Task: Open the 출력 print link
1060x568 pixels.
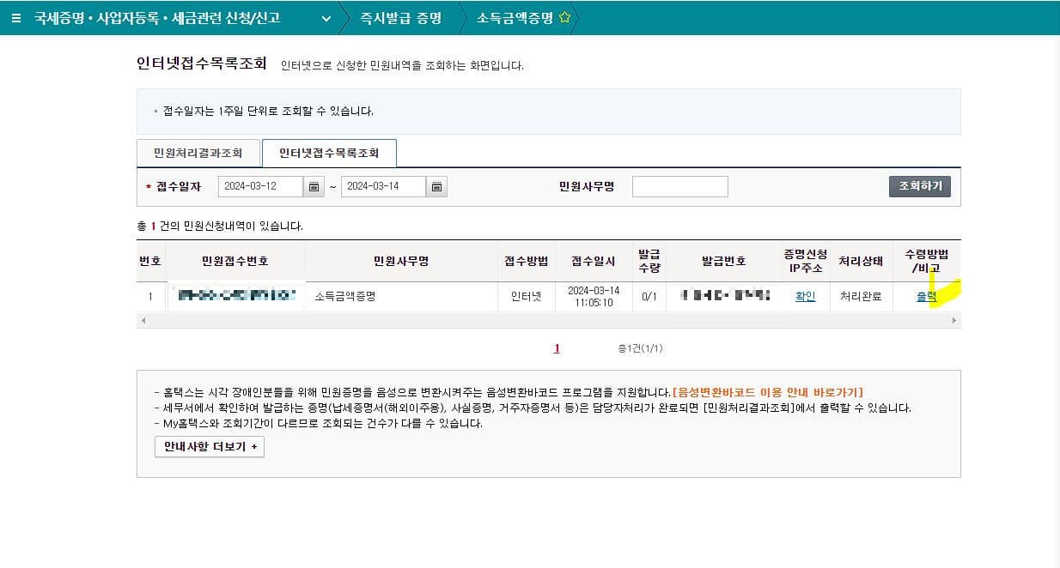Action: click(928, 296)
